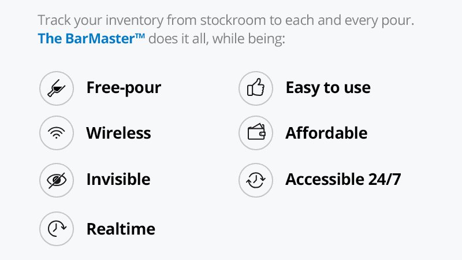462x260 pixels.
Task: Click the crossed-out eye Invisible icon
Action: click(57, 180)
